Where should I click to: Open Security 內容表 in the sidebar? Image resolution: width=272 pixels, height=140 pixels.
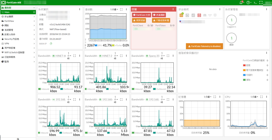pyautogui.click(x=18, y=39)
